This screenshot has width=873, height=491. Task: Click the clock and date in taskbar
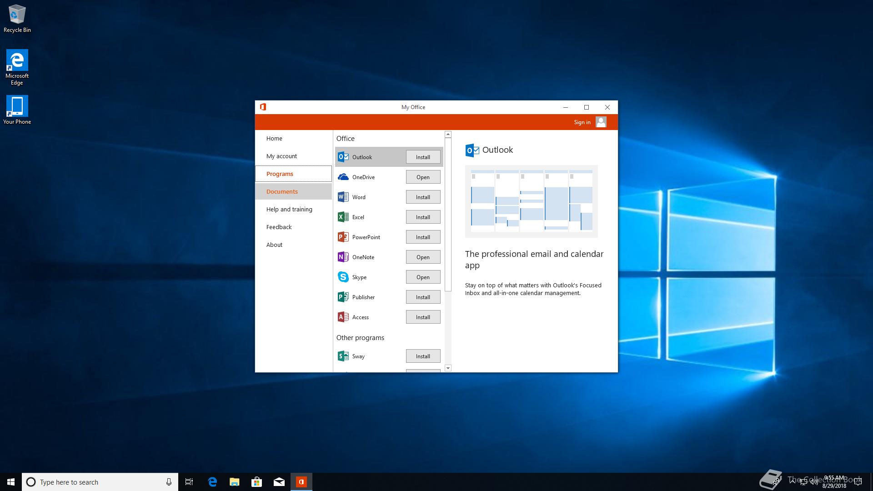(x=834, y=482)
